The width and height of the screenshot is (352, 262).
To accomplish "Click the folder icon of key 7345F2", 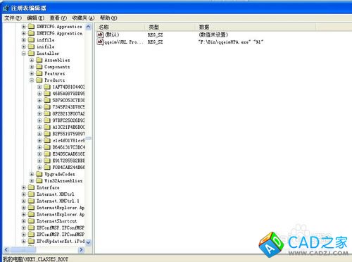I will point(47,107).
